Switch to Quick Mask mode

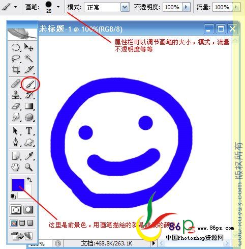[x=28, y=209]
